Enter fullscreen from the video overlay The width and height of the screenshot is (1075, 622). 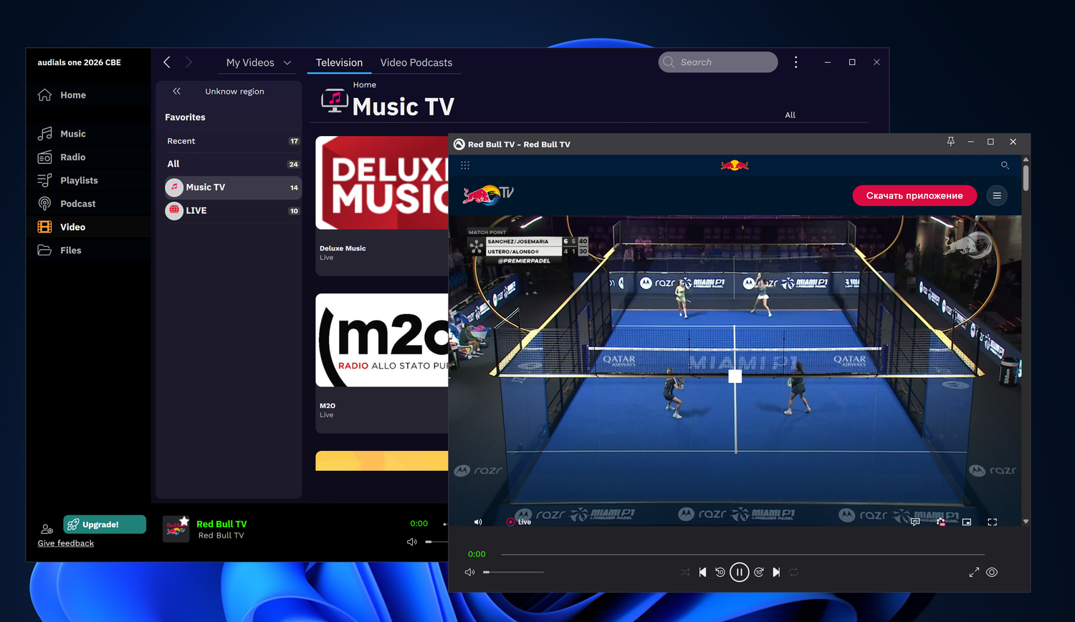[x=993, y=522]
